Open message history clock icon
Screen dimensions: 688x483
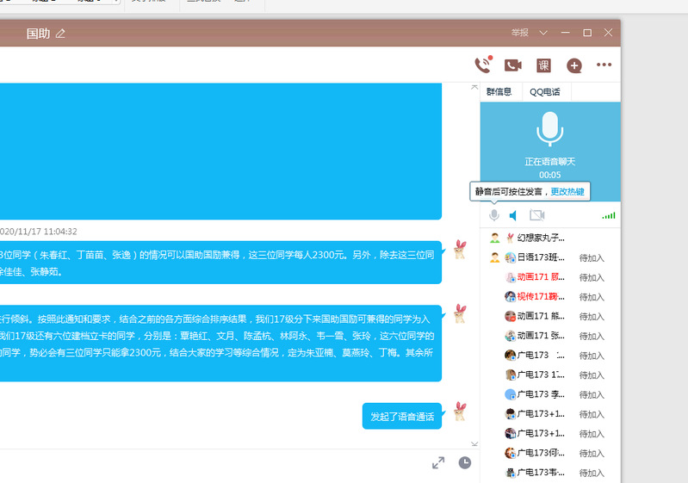(x=465, y=463)
